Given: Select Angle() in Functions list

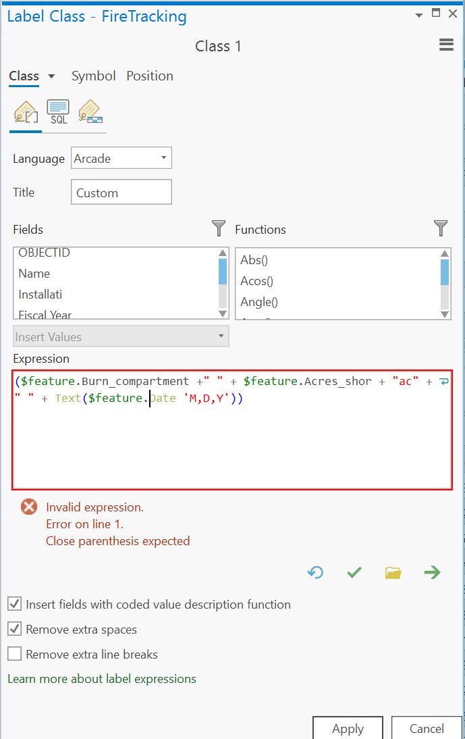Looking at the screenshot, I should point(259,302).
